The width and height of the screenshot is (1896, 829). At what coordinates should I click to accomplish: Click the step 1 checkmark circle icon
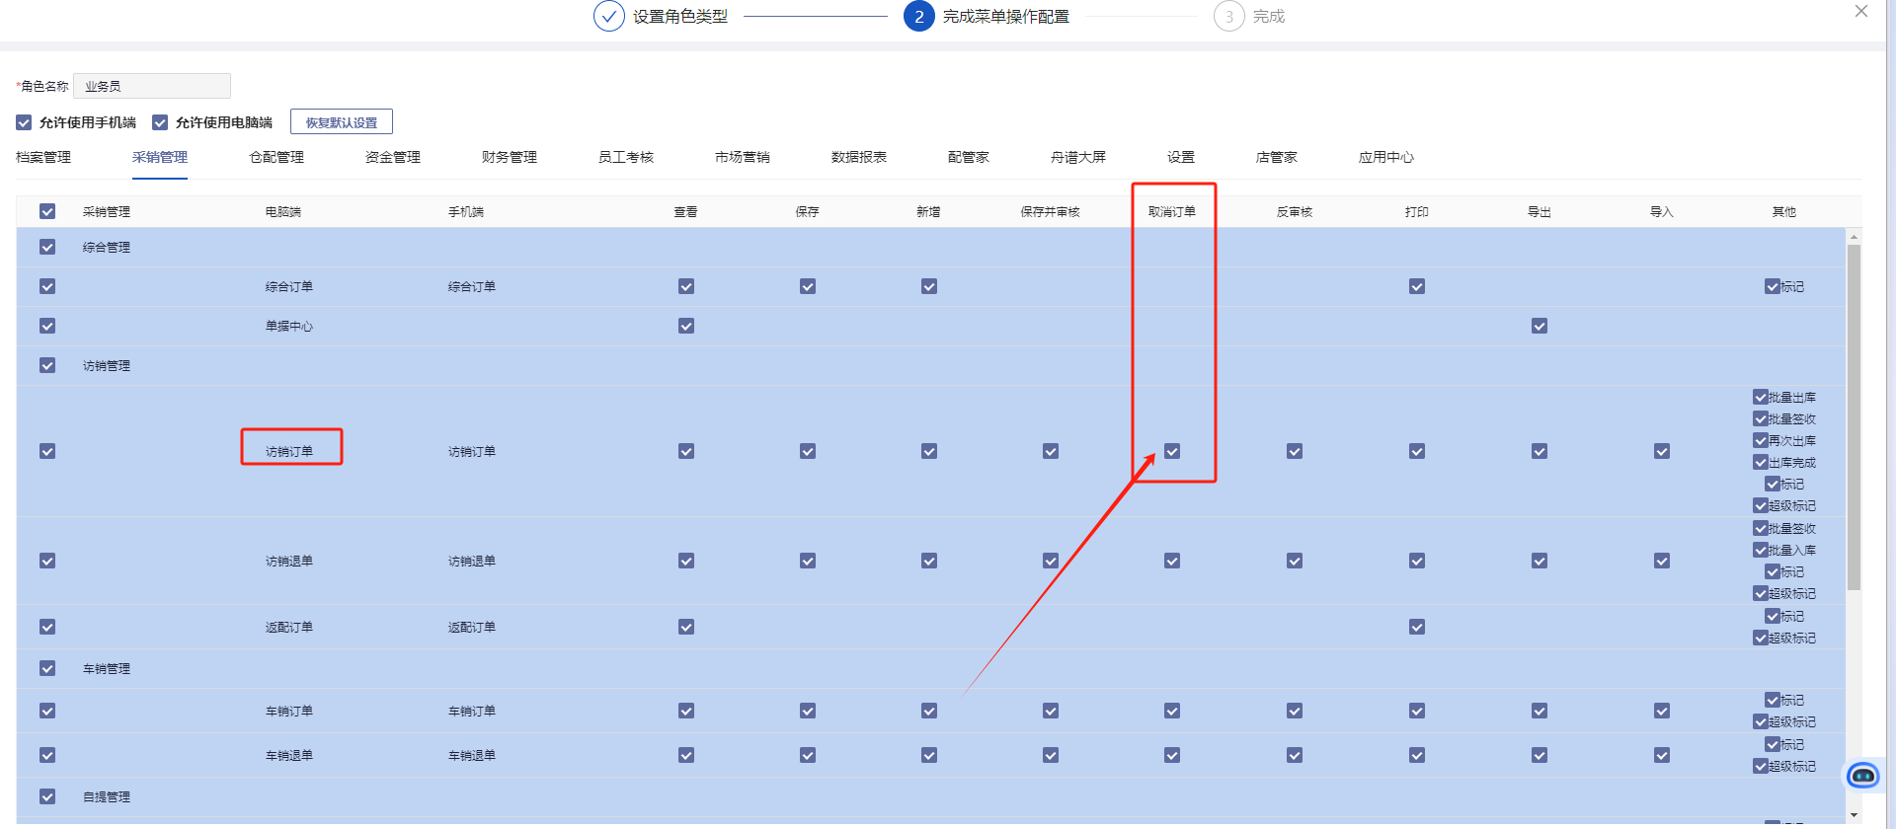608,17
